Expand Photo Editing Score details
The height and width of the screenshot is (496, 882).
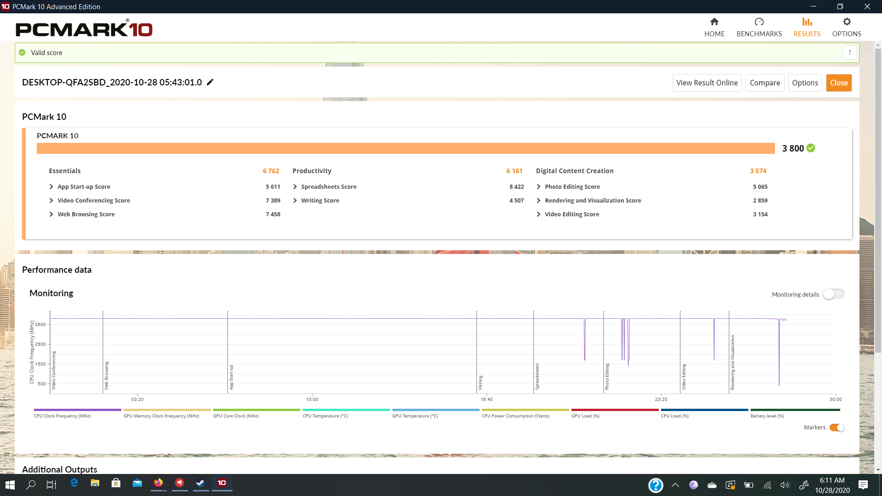(x=538, y=187)
